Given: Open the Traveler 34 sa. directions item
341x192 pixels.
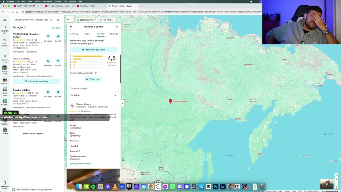Looking at the screenshot, I should tap(5, 58).
